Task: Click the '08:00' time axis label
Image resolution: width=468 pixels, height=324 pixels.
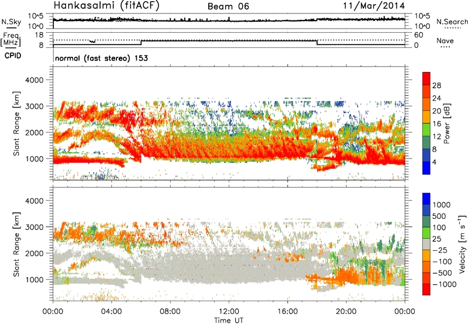Action: tap(170, 312)
